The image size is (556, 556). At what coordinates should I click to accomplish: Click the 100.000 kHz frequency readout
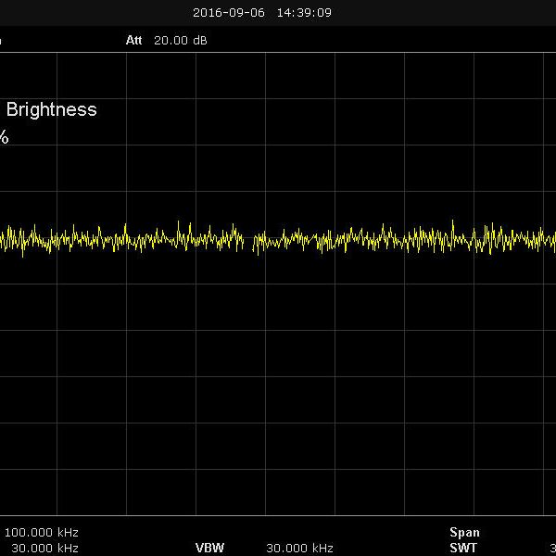click(42, 533)
